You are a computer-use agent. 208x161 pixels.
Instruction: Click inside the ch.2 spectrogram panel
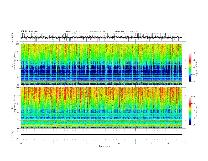[x=101, y=108]
